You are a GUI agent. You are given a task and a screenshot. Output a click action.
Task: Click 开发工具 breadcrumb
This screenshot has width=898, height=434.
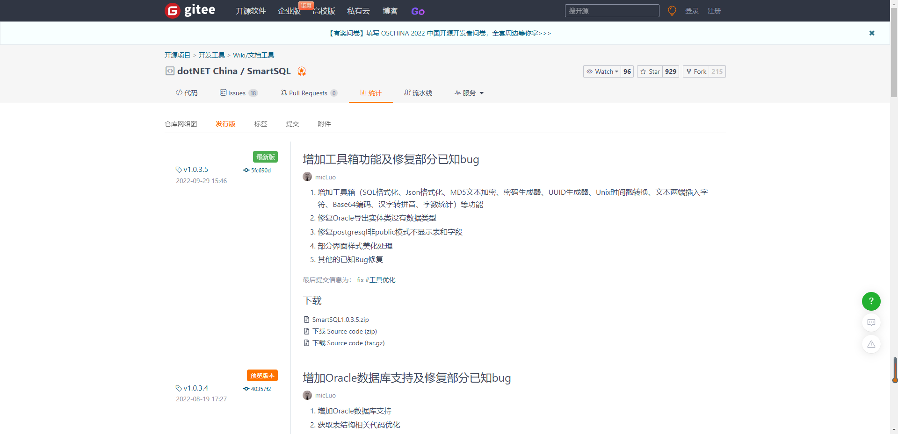click(211, 55)
